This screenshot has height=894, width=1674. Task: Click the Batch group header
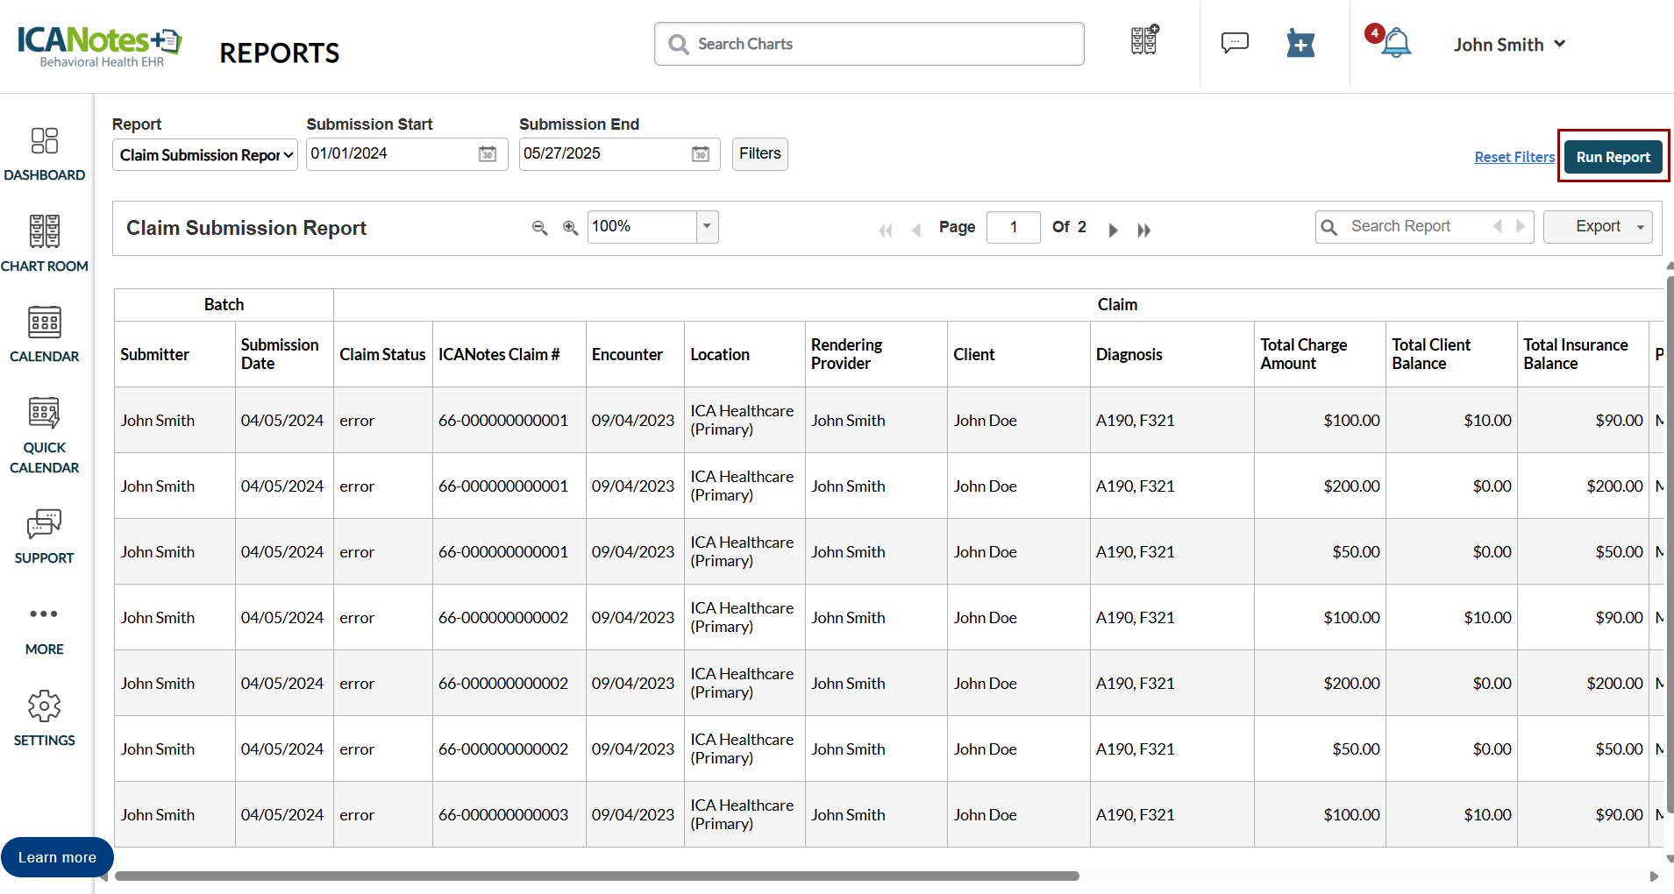[x=224, y=304]
